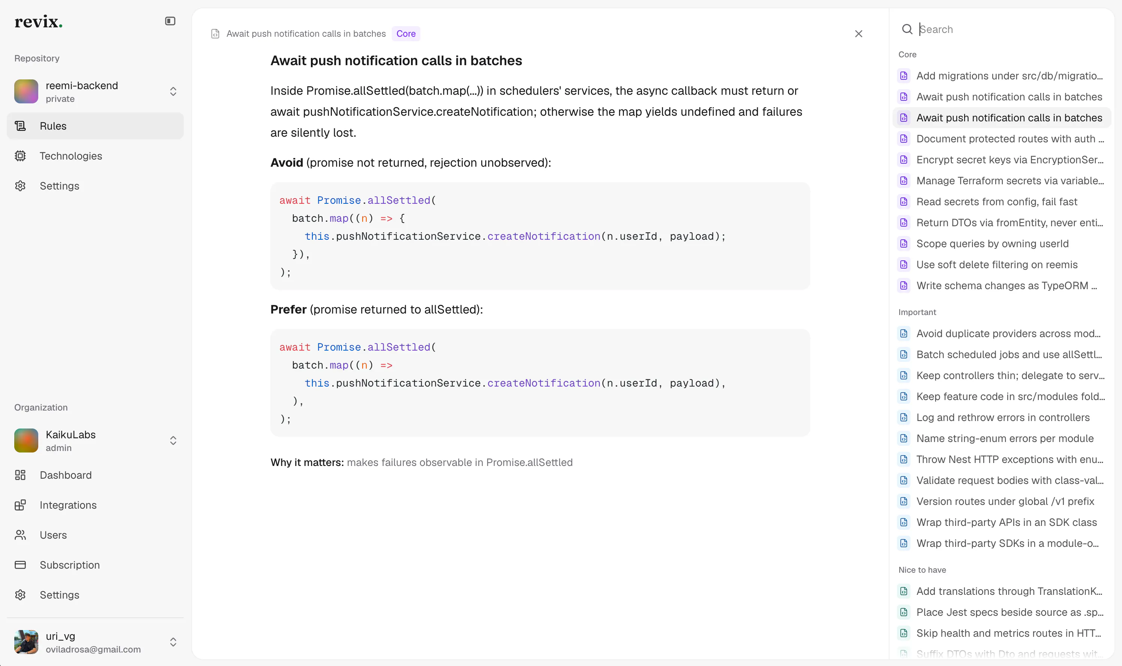Expand the reemi-backend repository switcher
The height and width of the screenshot is (666, 1122).
coord(173,91)
